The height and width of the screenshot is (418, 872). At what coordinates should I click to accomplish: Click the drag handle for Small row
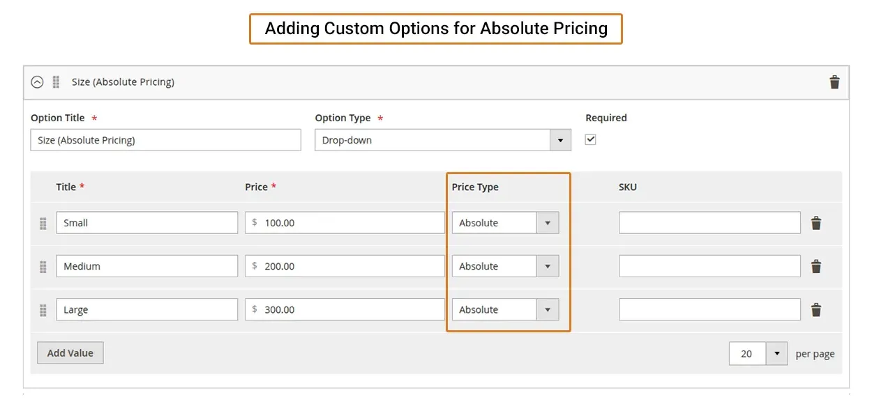tap(43, 224)
